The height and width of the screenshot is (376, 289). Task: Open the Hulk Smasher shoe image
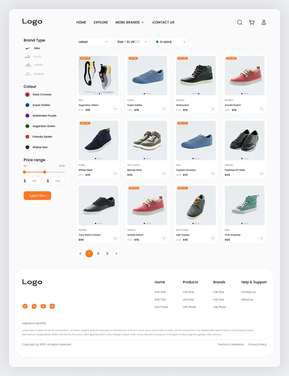click(x=244, y=205)
